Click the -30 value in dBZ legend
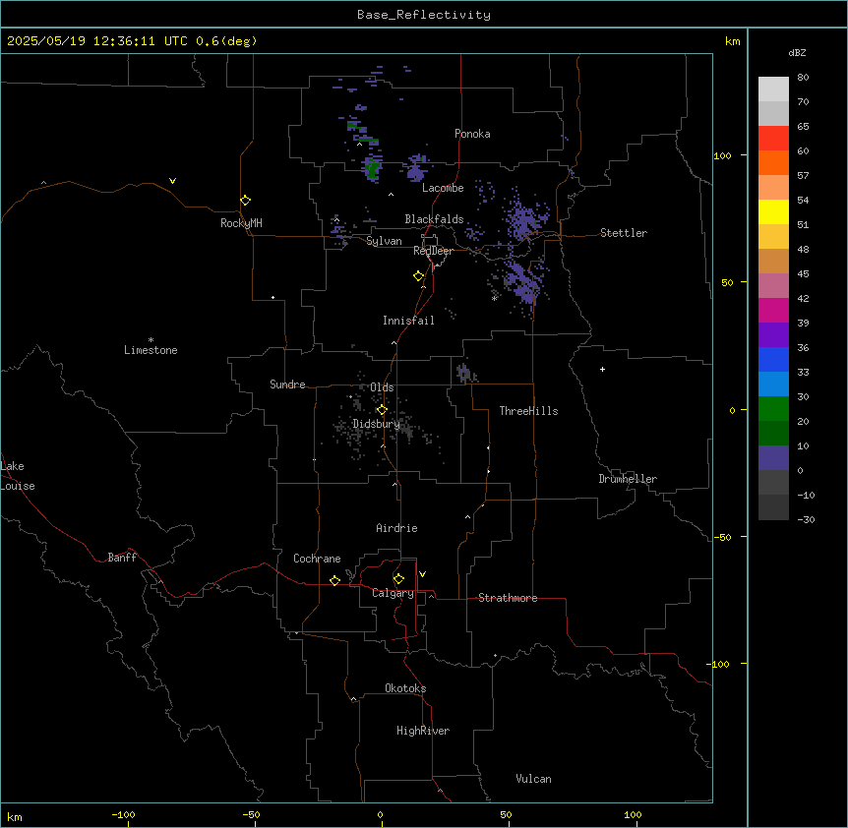 click(x=806, y=519)
